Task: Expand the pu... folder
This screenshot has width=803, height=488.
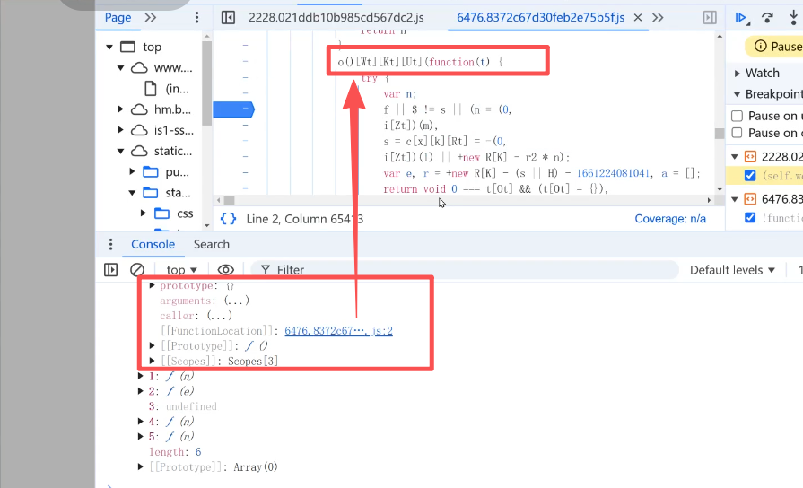Action: click(x=132, y=171)
